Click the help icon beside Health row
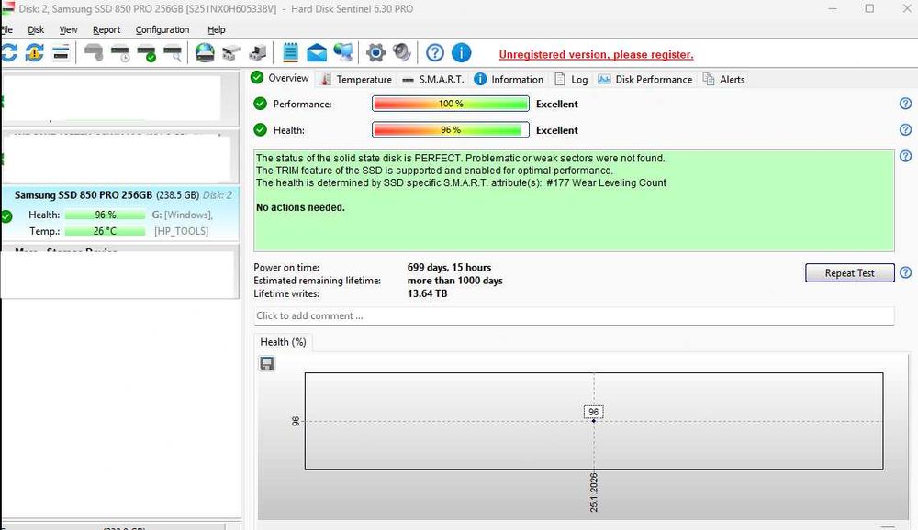This screenshot has height=530, width=918. pos(906,130)
